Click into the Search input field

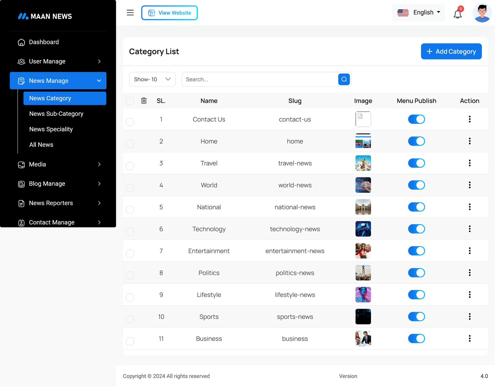260,80
